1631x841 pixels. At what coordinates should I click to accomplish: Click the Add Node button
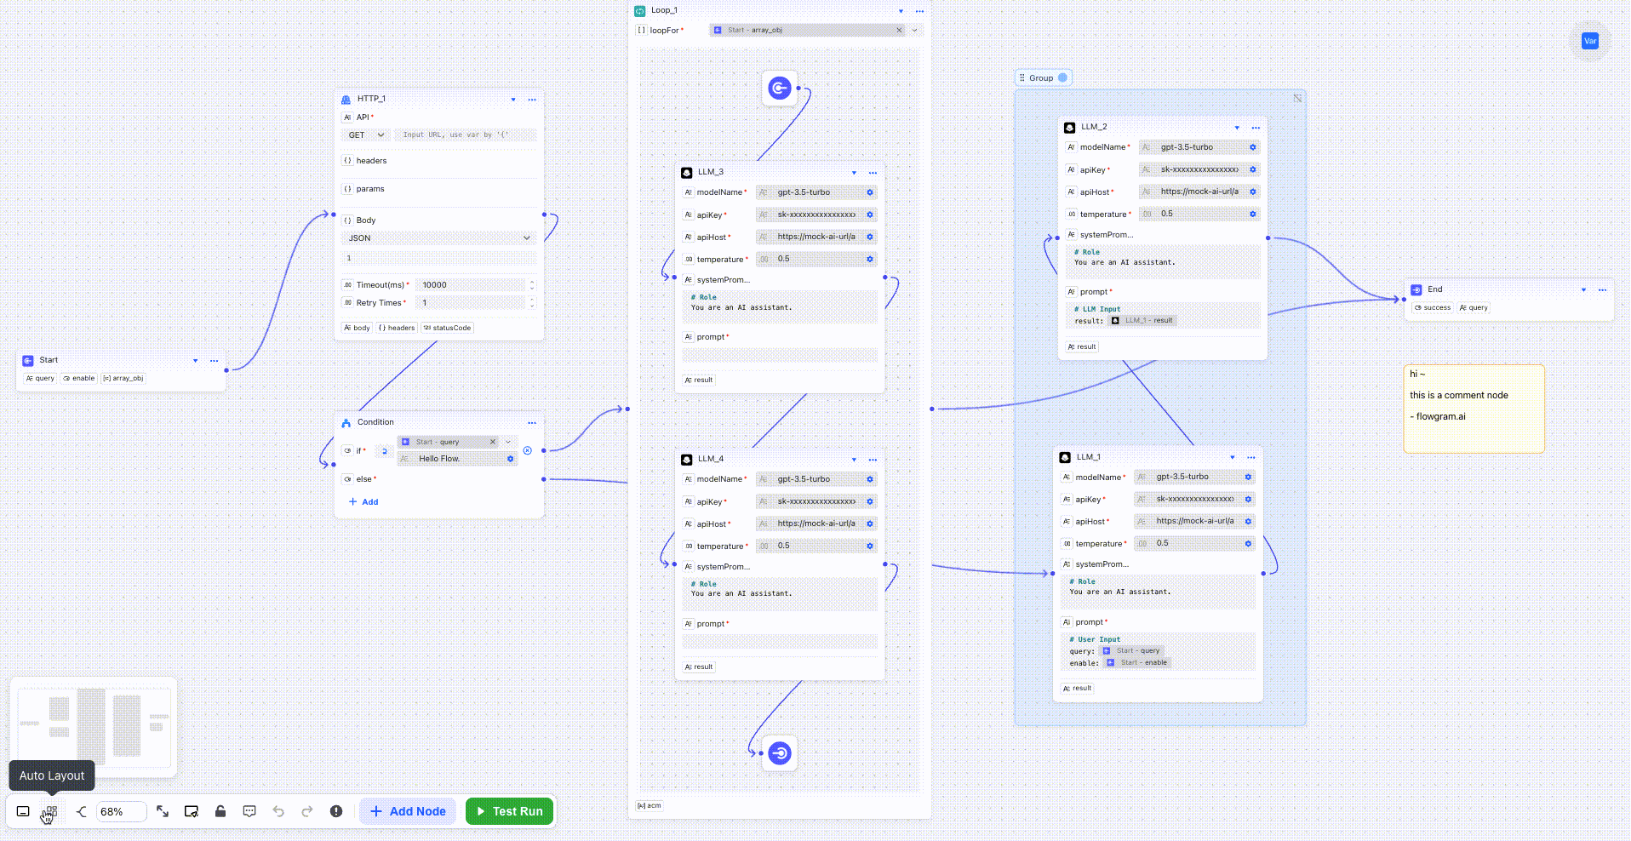pyautogui.click(x=408, y=811)
